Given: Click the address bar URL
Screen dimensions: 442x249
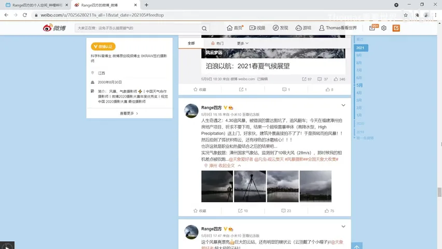Looking at the screenshot, I should pyautogui.click(x=102, y=15).
